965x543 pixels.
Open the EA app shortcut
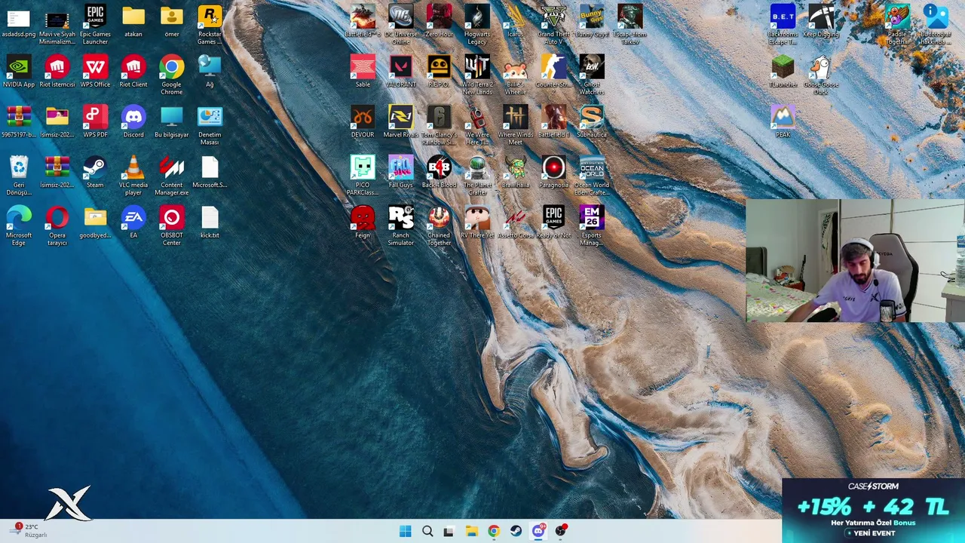tap(133, 222)
